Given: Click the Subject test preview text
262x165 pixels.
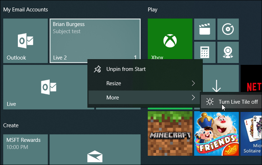Looking at the screenshot, I should [67, 31].
